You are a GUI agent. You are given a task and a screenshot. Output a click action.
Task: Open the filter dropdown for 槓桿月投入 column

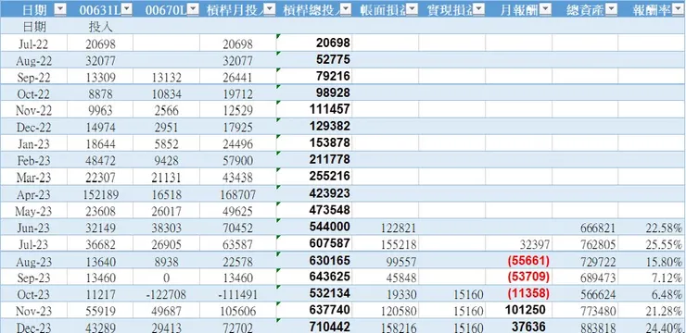(271, 9)
